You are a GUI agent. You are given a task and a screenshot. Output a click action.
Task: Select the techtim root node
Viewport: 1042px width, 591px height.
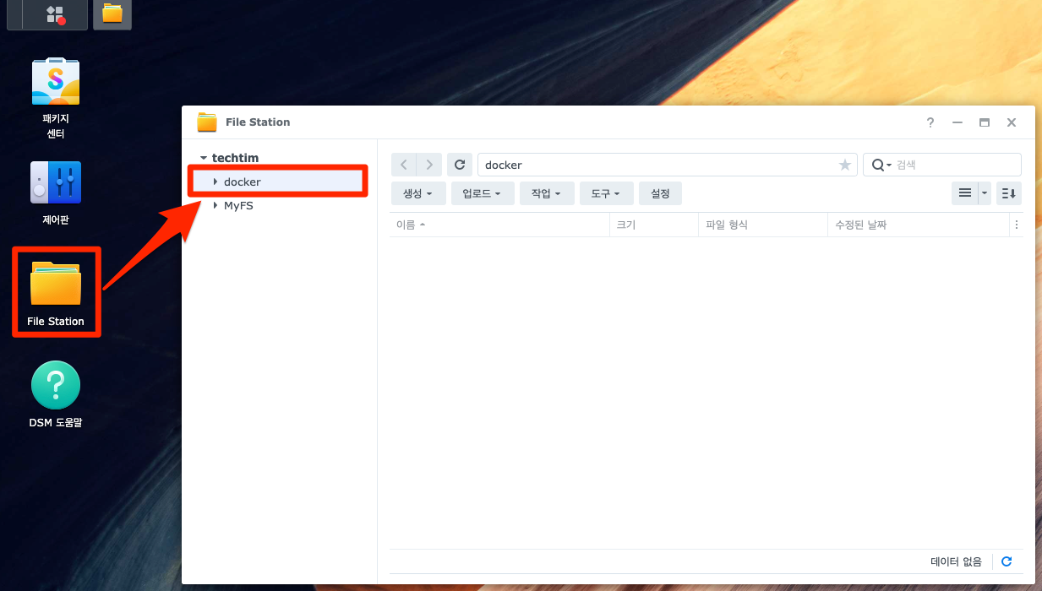[x=235, y=158]
